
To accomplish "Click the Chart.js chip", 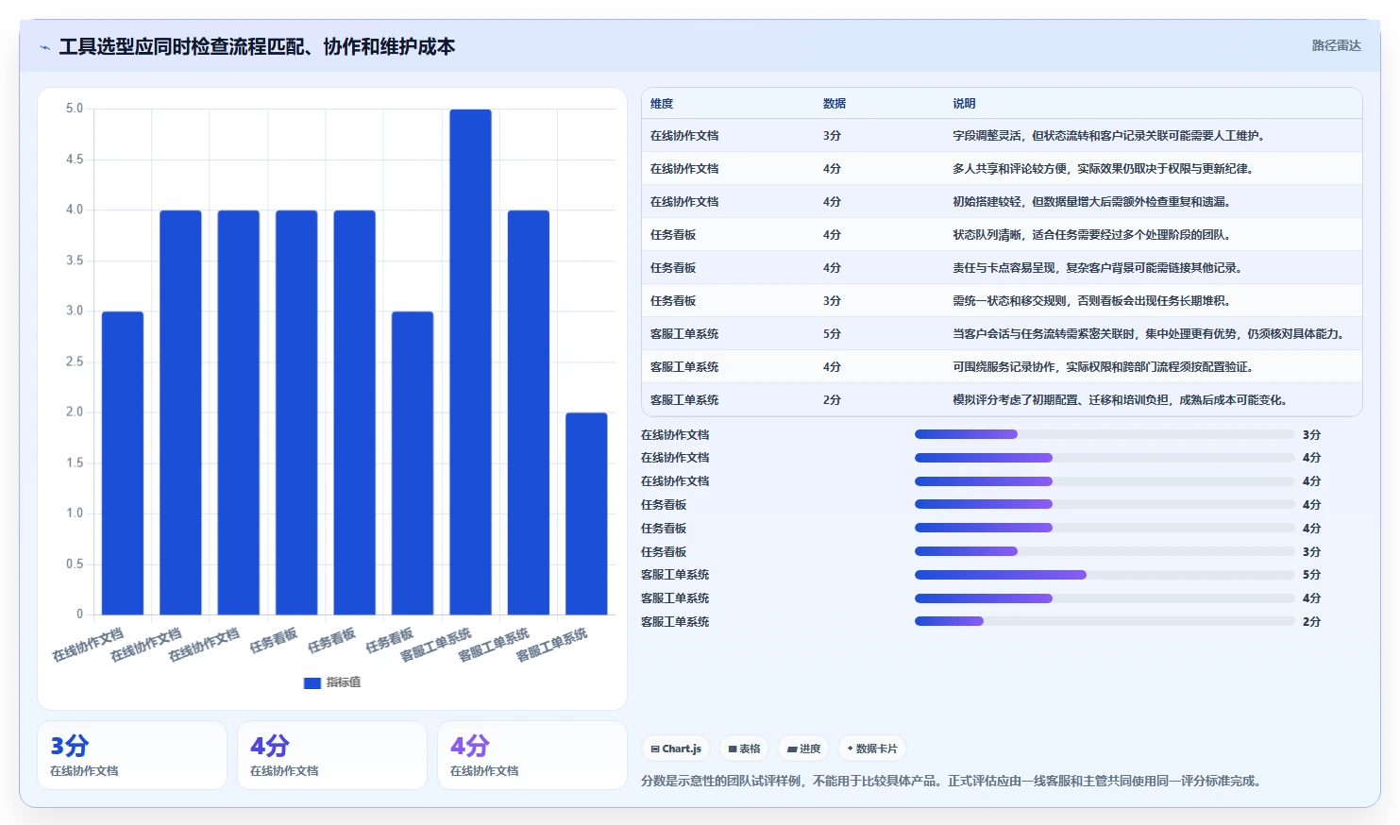I will (676, 749).
